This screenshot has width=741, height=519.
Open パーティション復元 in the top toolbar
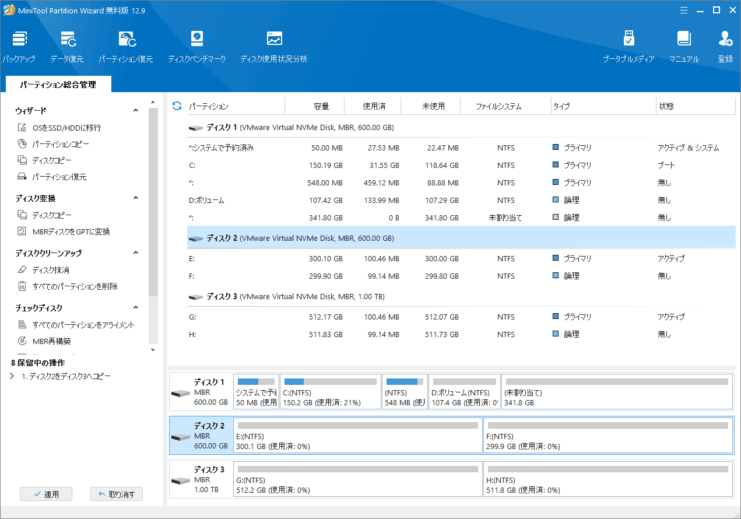point(125,47)
